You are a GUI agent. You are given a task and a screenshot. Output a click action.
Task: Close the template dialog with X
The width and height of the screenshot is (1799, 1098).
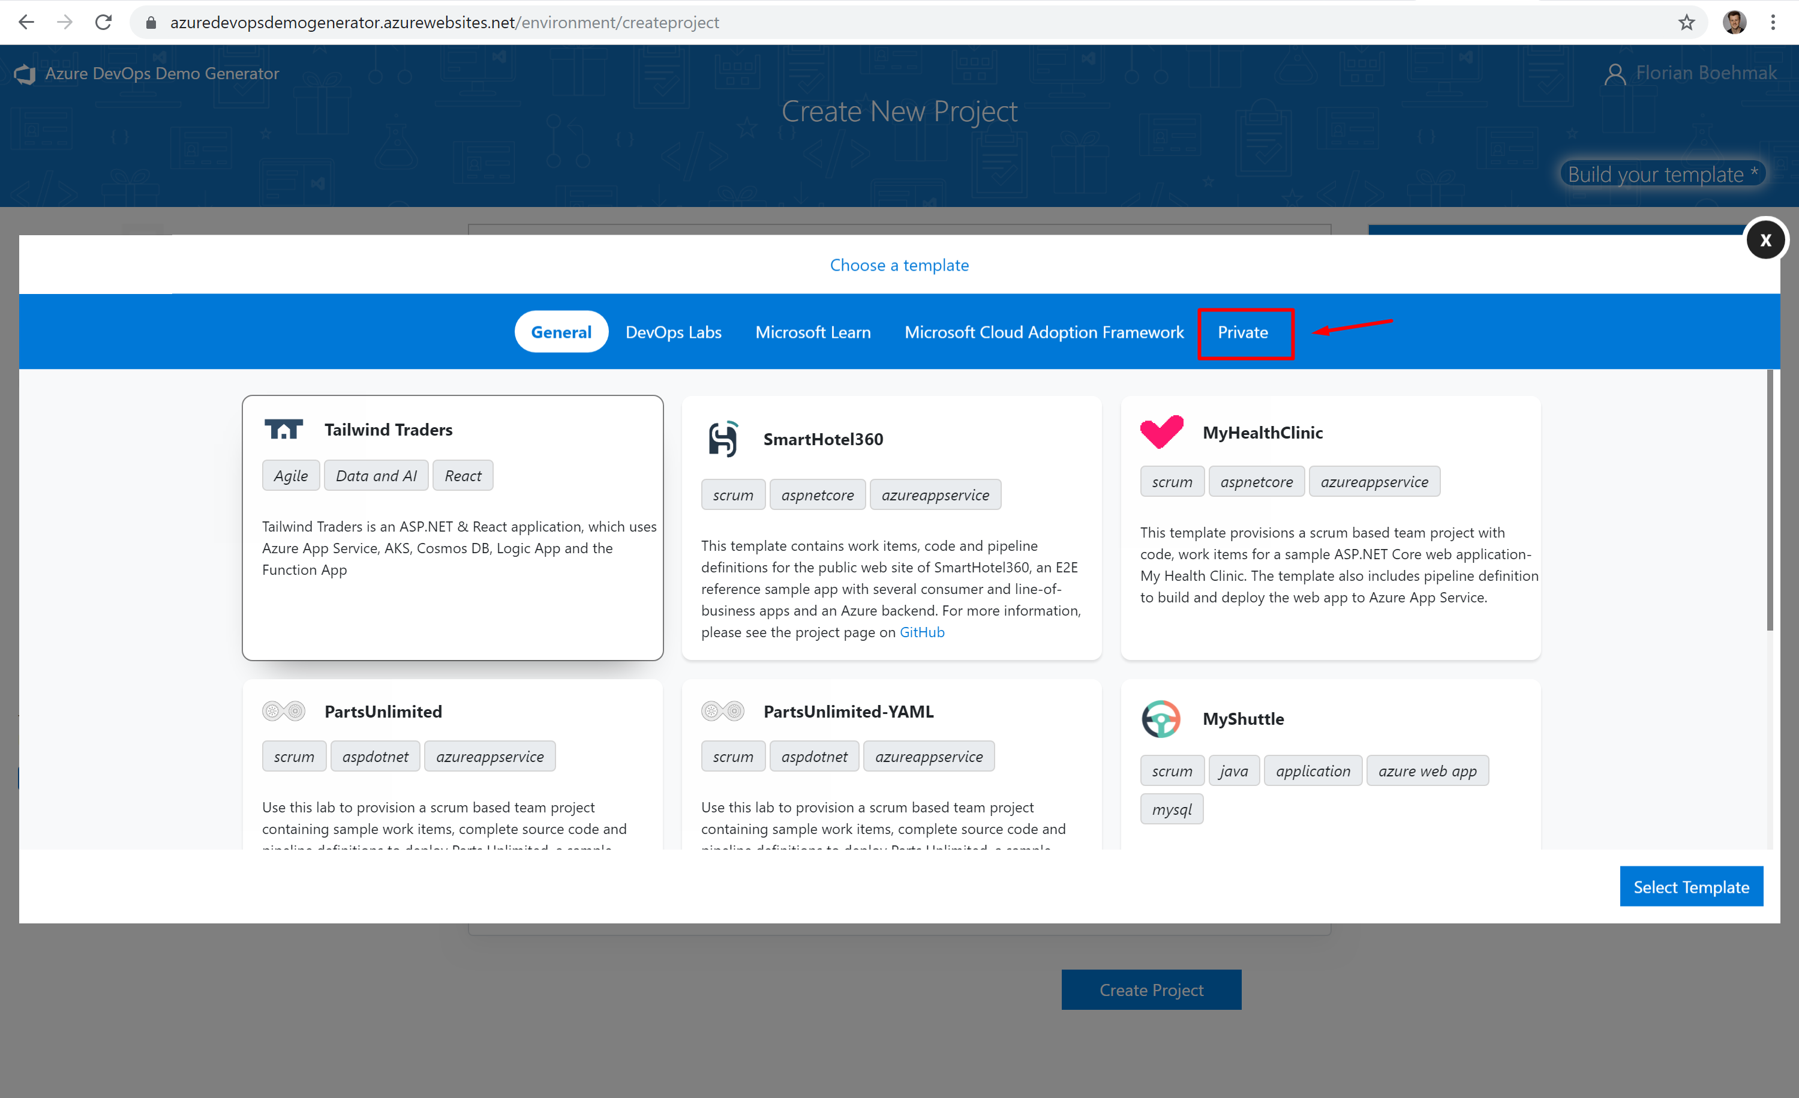pos(1765,239)
